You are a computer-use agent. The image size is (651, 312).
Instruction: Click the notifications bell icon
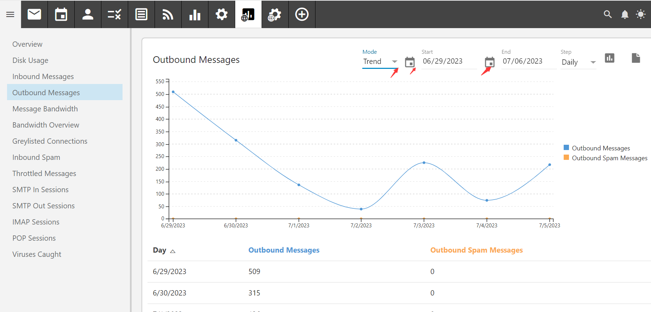point(625,14)
